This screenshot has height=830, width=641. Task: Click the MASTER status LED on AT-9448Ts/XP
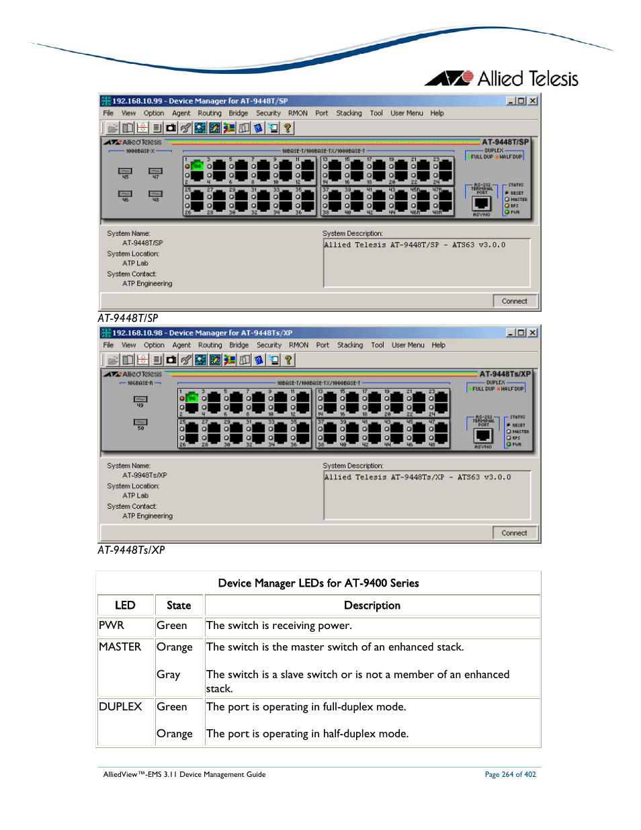click(x=509, y=431)
